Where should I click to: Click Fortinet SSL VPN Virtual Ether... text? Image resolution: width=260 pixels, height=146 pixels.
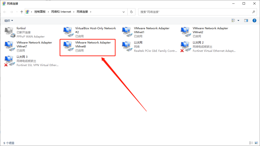point(38,65)
